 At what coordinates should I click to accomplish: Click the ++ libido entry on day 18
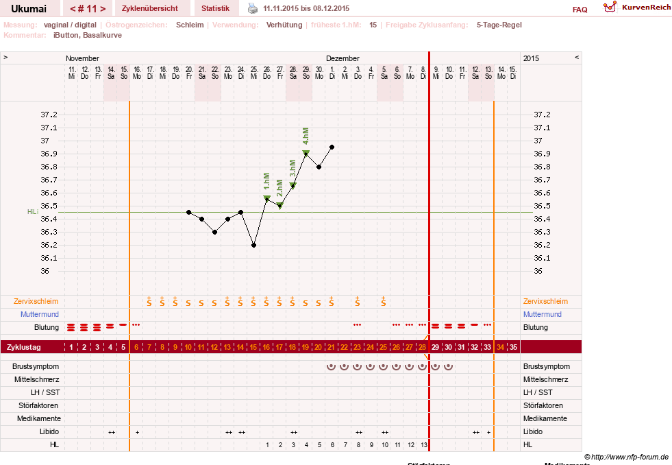[294, 432]
